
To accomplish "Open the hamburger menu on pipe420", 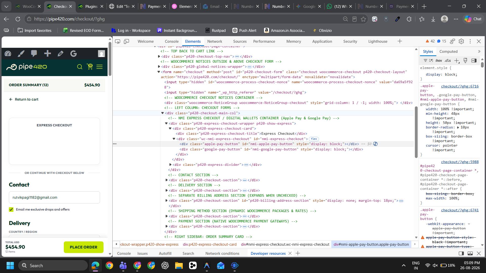I will pyautogui.click(x=99, y=67).
